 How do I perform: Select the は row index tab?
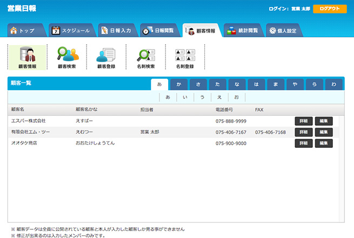pos(256,84)
